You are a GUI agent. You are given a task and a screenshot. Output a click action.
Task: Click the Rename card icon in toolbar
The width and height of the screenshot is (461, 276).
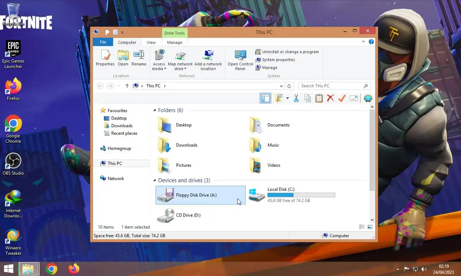point(353,98)
